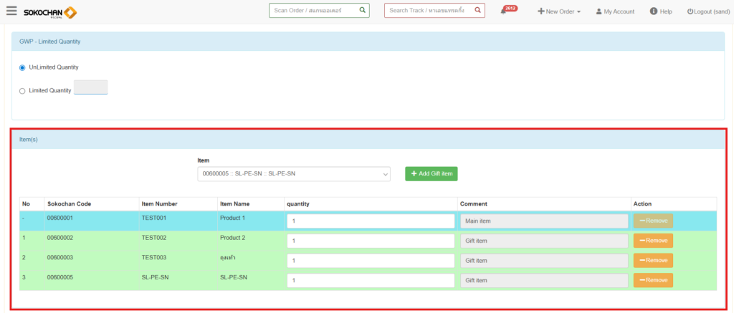This screenshot has width=734, height=313.
Task: Open the hamburger menu icon
Action: click(11, 11)
